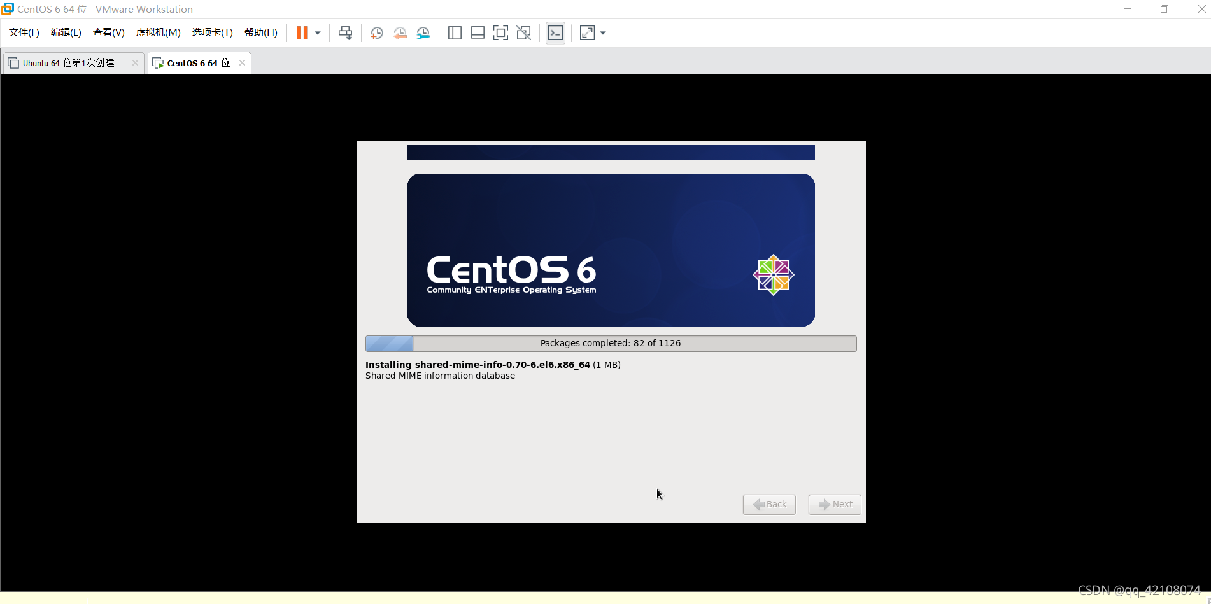Open the snapshot manager

pyautogui.click(x=423, y=33)
